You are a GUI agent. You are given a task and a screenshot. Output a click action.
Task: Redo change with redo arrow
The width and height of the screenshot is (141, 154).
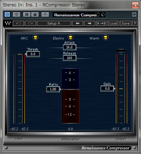[x=30, y=23]
